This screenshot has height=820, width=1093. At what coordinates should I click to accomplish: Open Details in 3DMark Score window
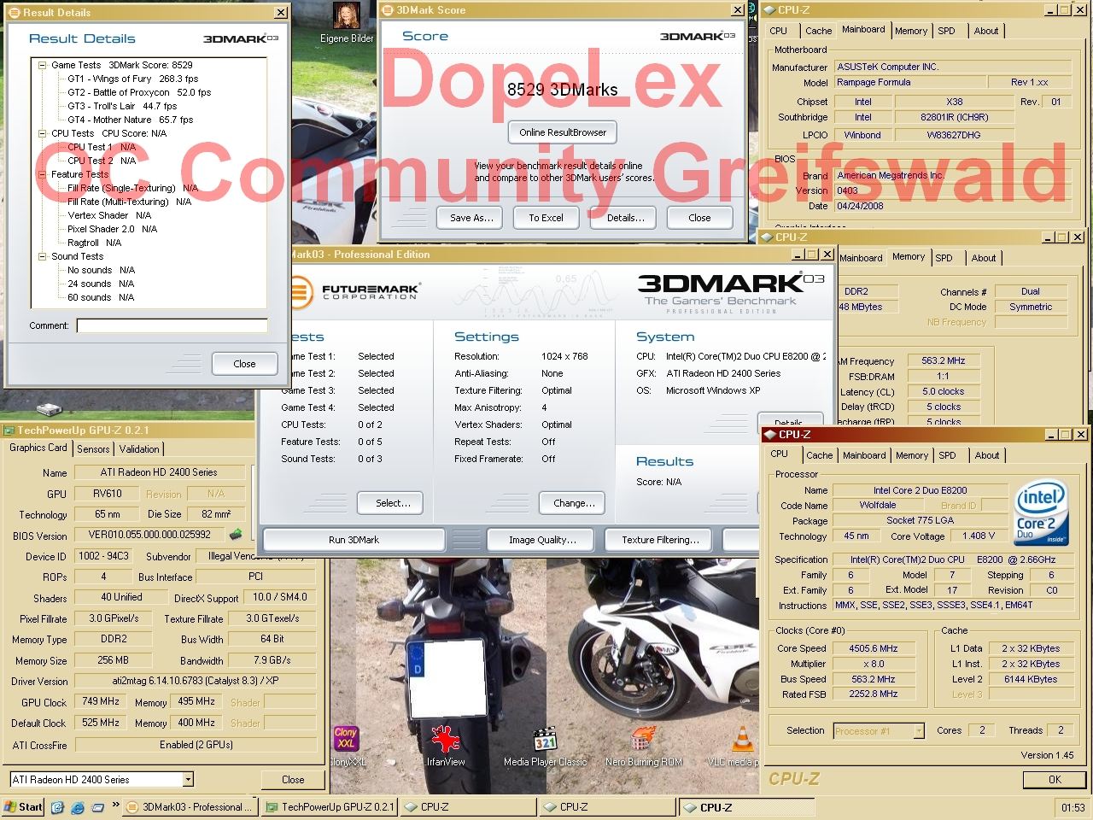[626, 218]
